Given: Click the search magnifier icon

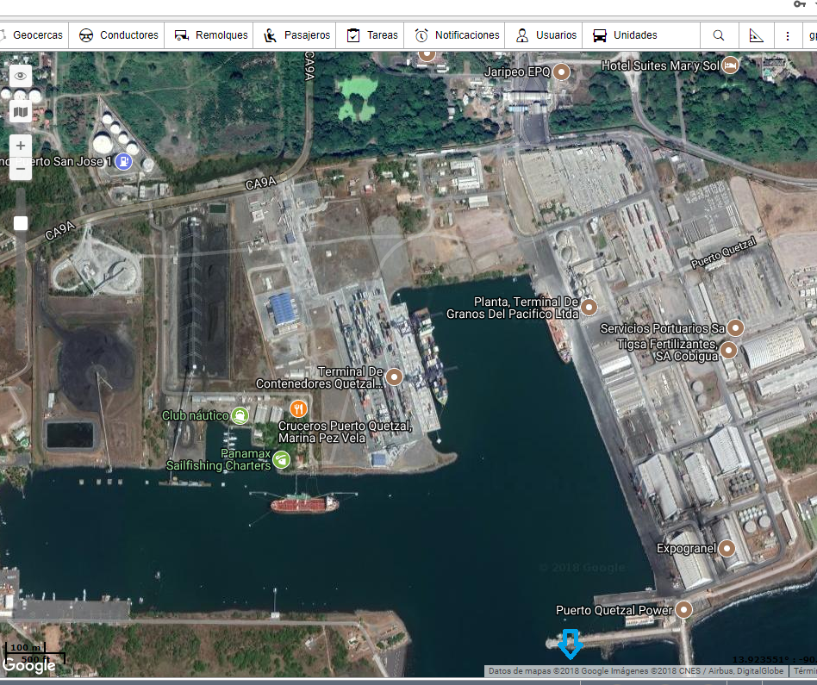Looking at the screenshot, I should pos(719,35).
